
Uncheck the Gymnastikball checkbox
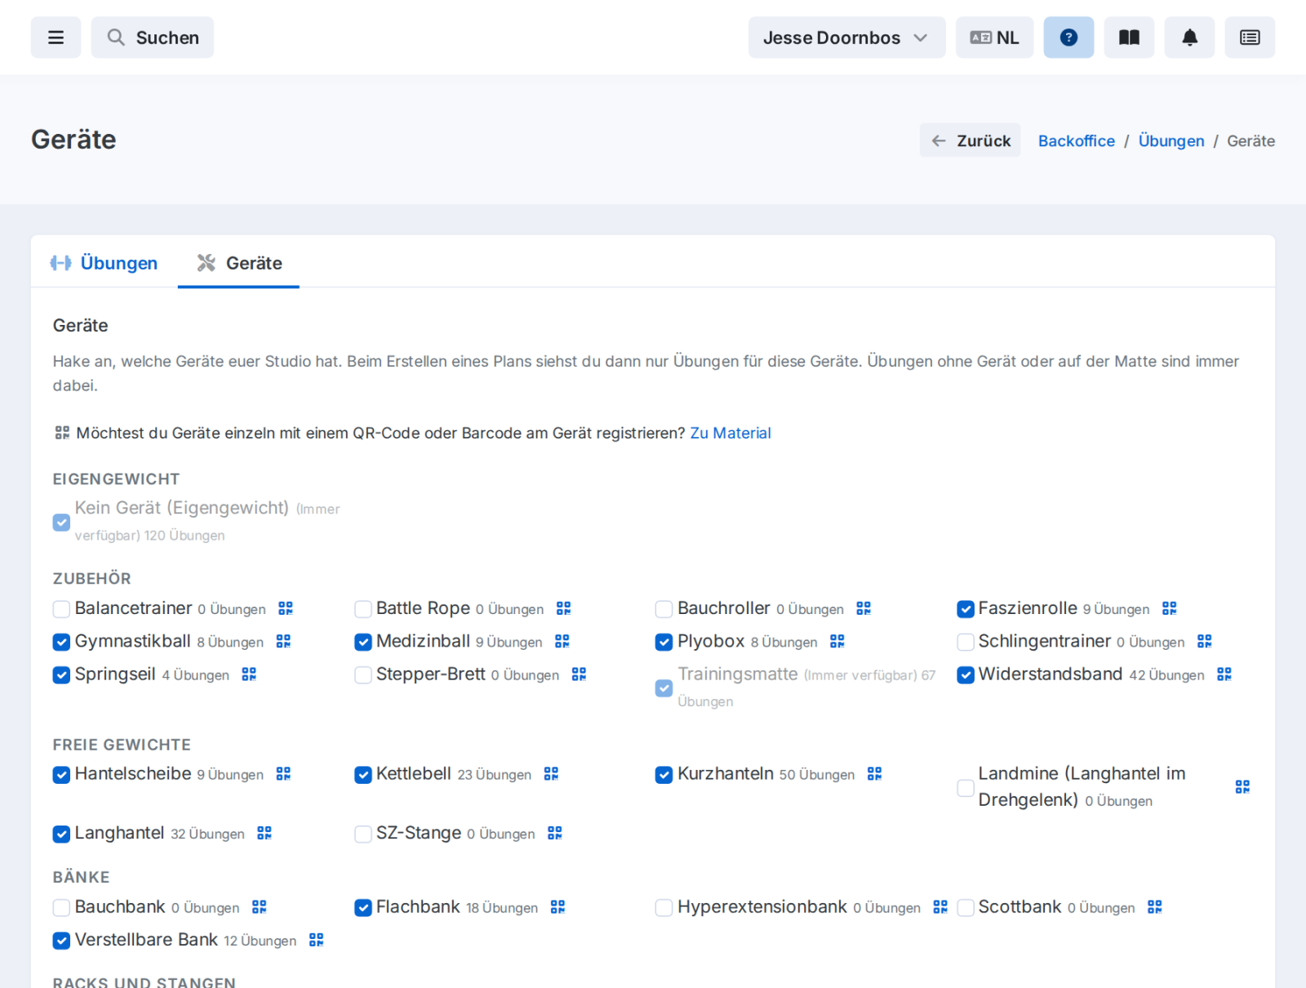pos(61,642)
